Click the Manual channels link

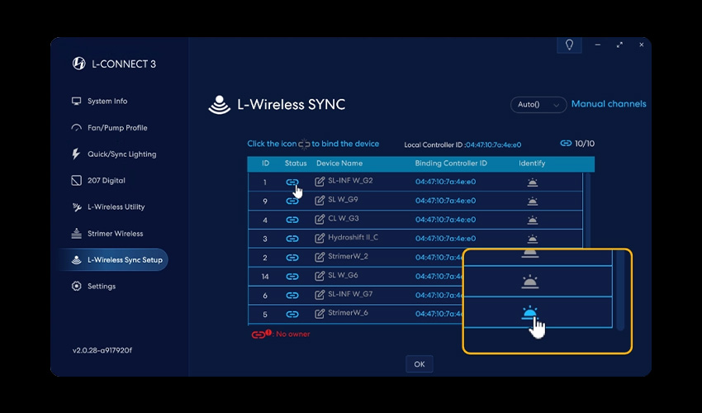[x=609, y=104]
